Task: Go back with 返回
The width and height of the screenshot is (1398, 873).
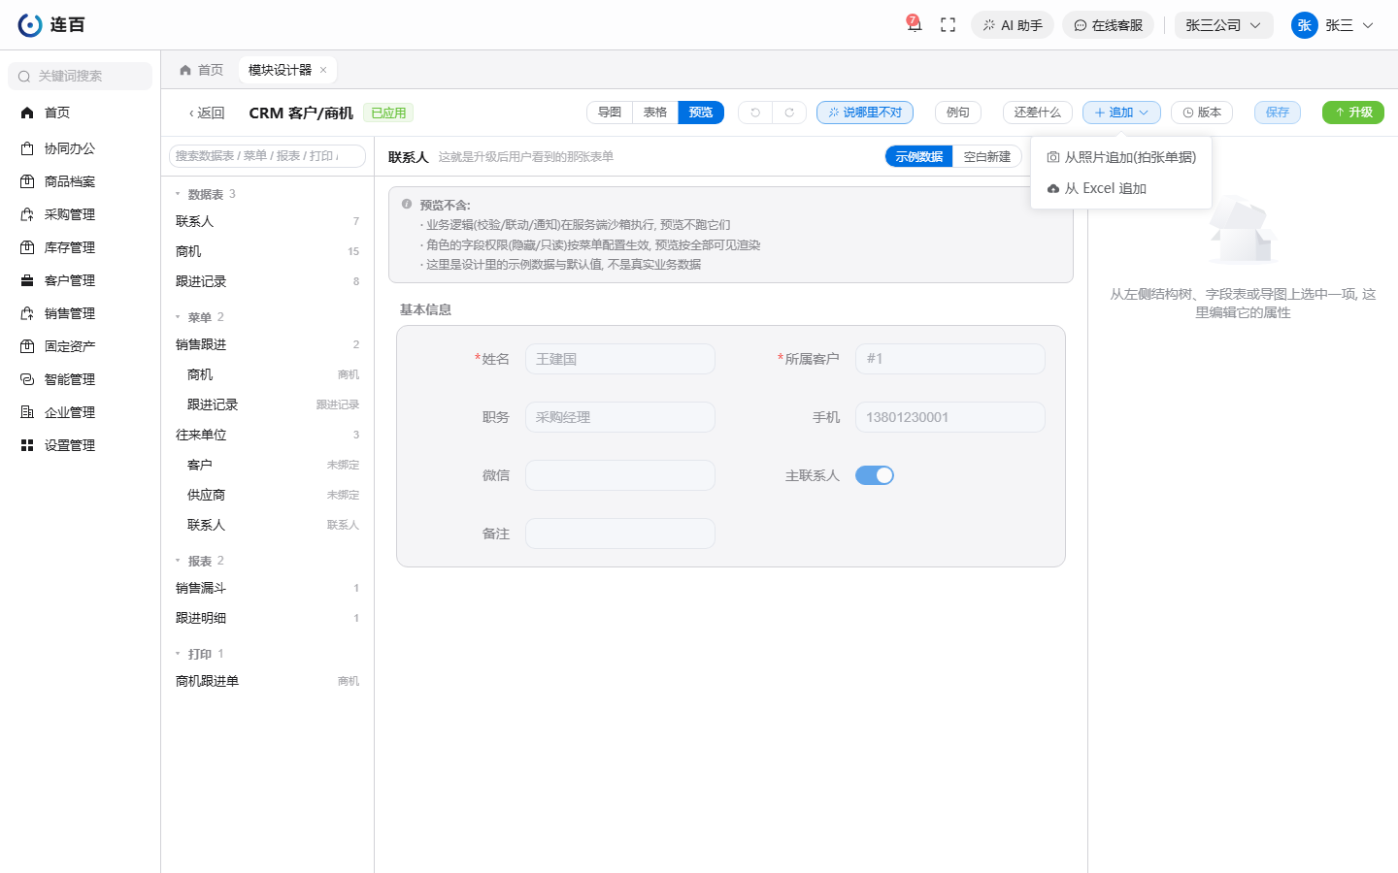Action: pyautogui.click(x=207, y=113)
